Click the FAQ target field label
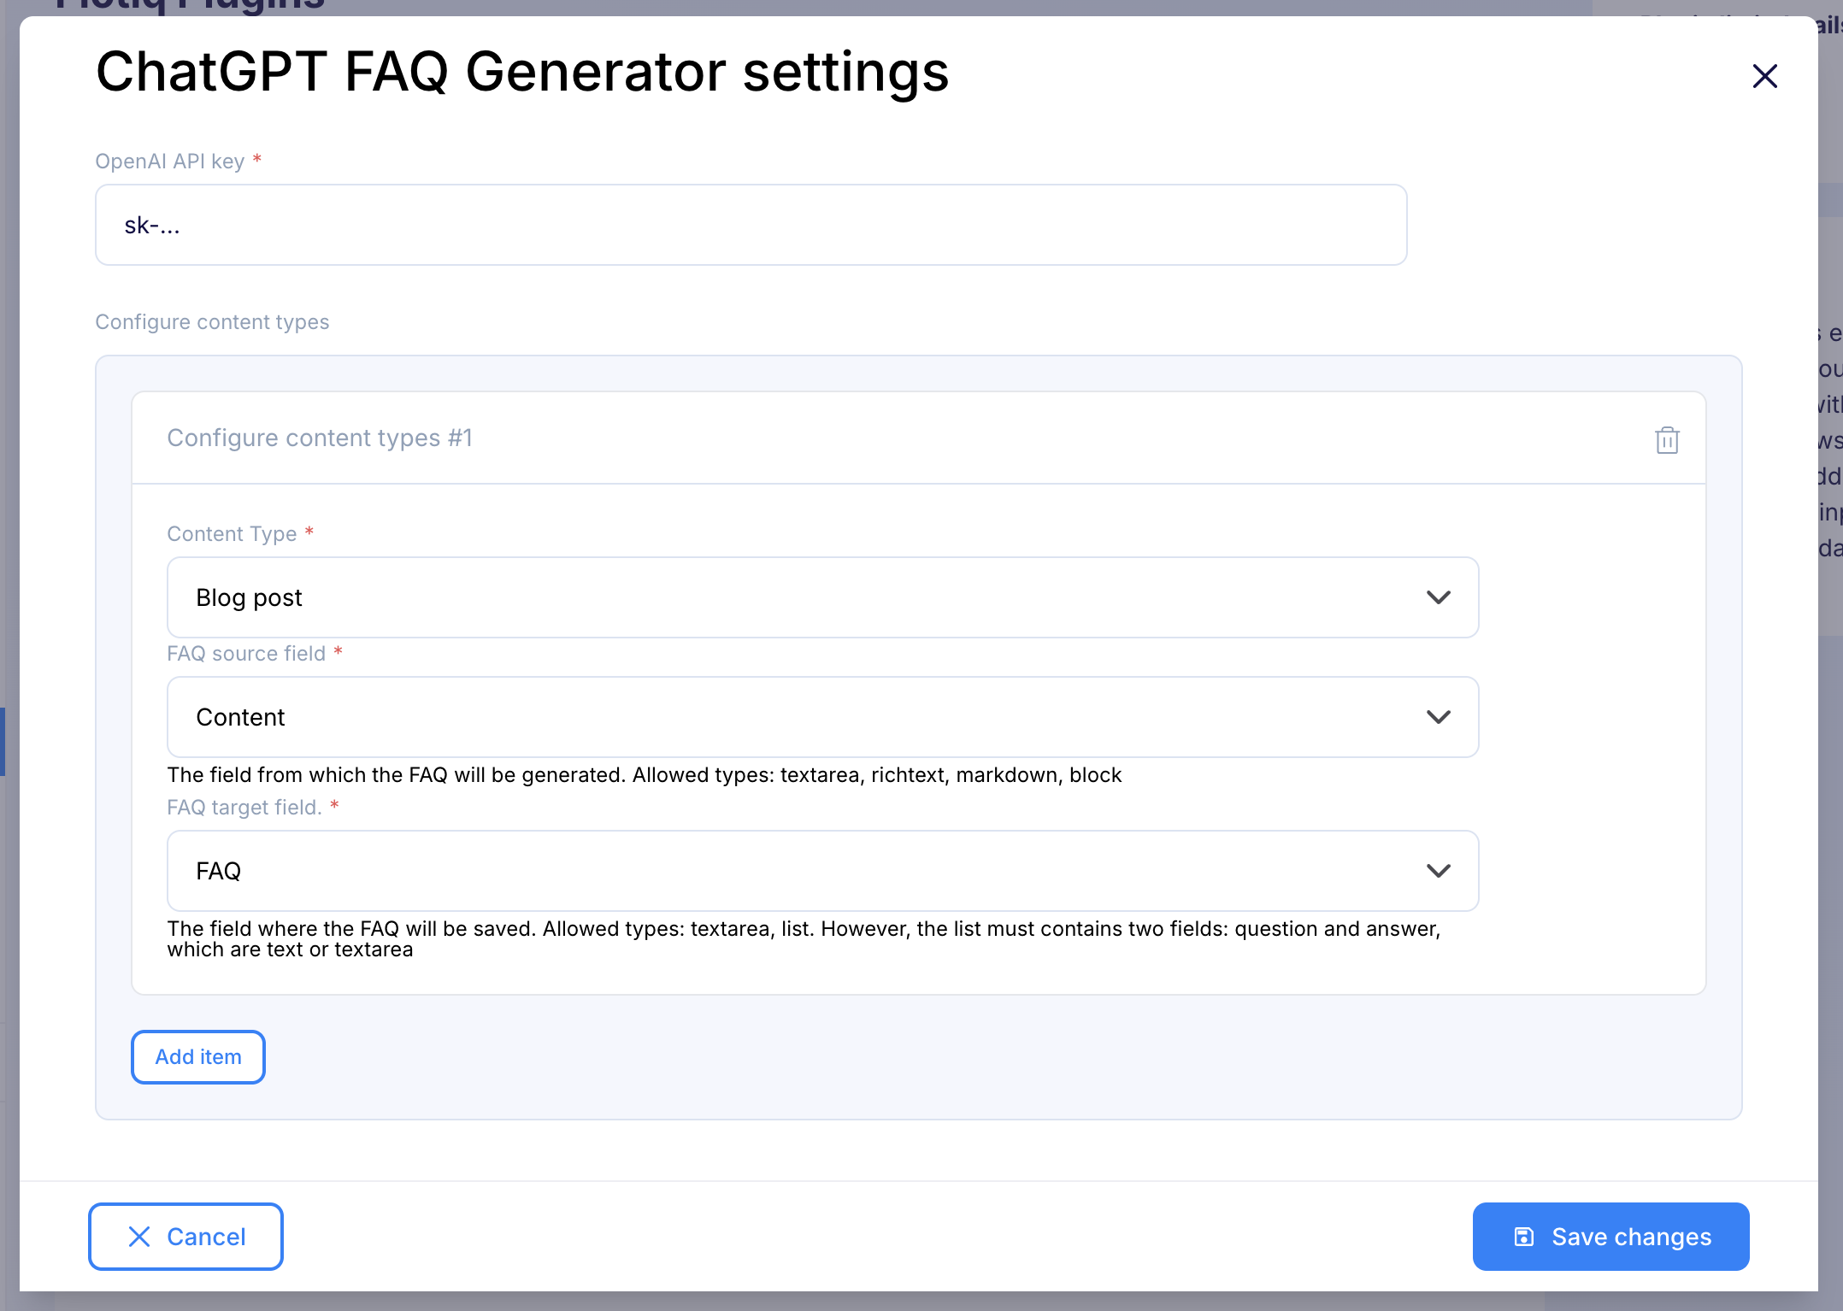 [244, 808]
